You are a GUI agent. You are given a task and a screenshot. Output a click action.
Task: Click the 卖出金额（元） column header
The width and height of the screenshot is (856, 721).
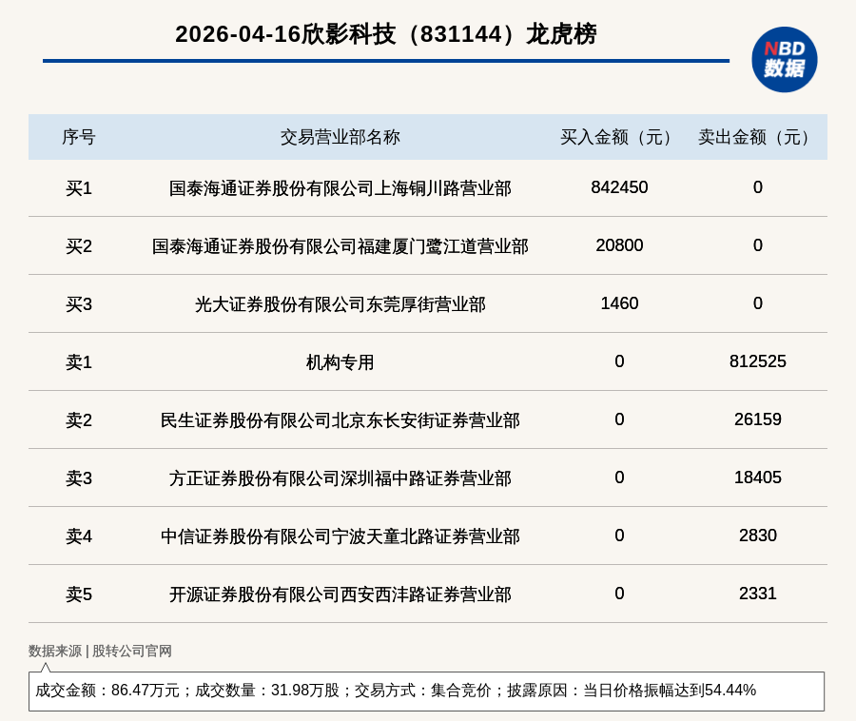(x=757, y=137)
